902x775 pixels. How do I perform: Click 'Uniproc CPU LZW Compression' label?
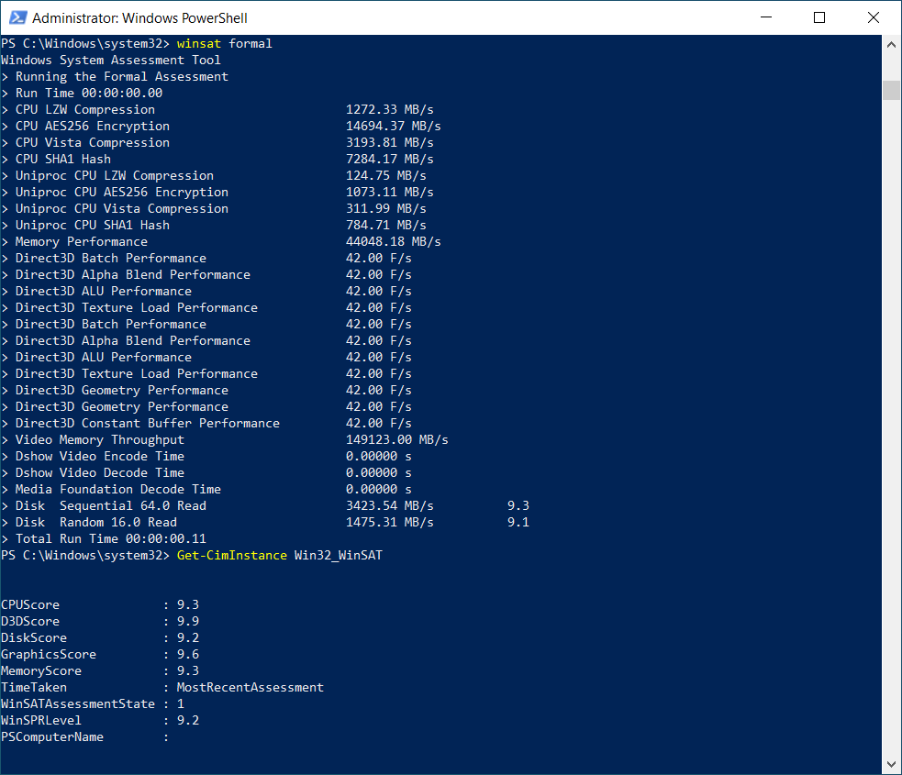coord(114,176)
